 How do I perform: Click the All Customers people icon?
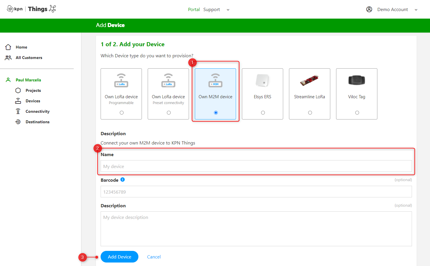[x=8, y=58]
